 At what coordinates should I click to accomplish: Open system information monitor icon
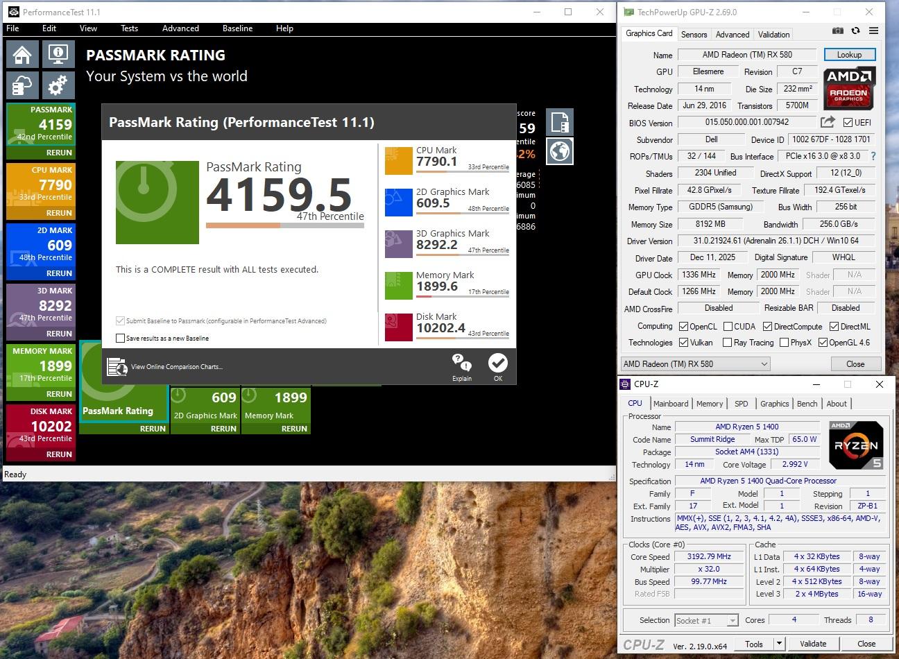pyautogui.click(x=58, y=54)
